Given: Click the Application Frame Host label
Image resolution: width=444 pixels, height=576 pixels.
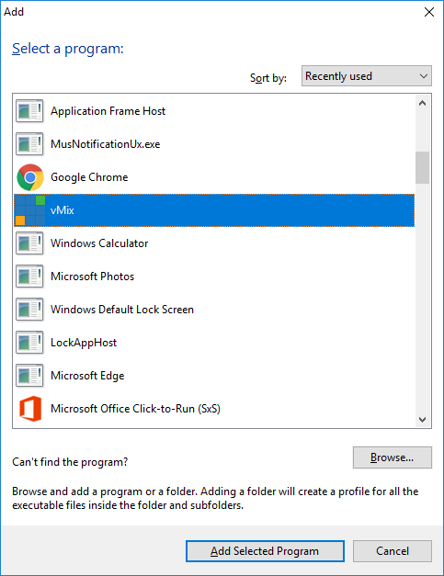Looking at the screenshot, I should [108, 111].
